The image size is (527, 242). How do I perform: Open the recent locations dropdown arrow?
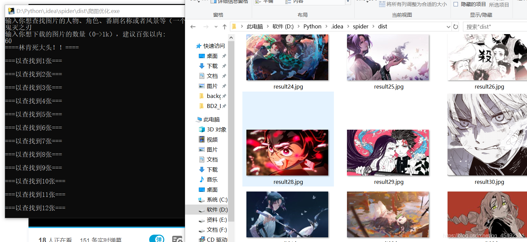coord(216,27)
